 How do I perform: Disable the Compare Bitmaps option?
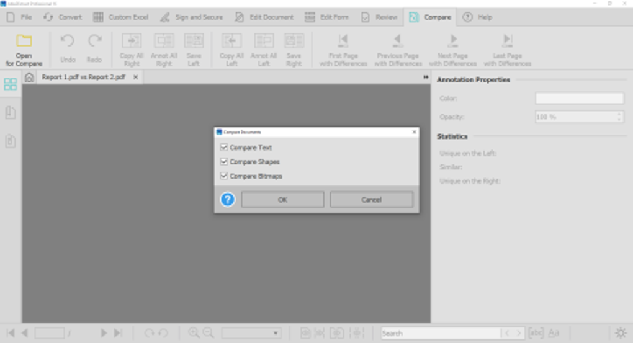point(224,176)
